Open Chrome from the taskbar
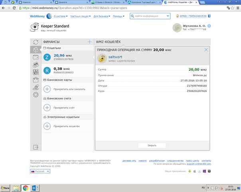 pyautogui.click(x=26, y=188)
